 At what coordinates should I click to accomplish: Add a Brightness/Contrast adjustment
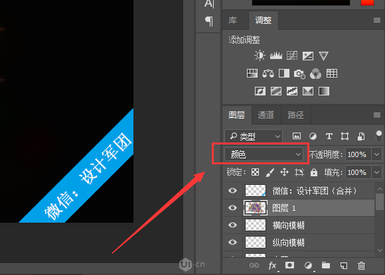[260, 56]
